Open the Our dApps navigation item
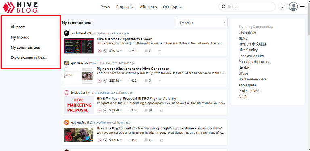Image resolution: width=310 pixels, height=151 pixels. point(172,7)
